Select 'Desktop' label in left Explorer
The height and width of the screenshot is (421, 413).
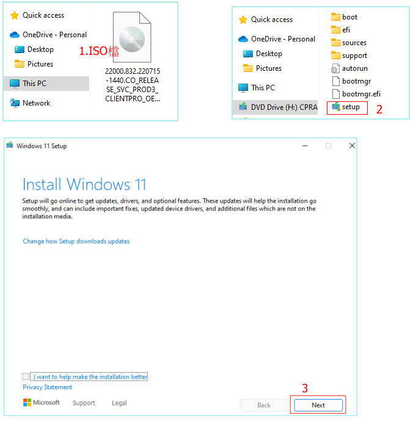(x=40, y=49)
